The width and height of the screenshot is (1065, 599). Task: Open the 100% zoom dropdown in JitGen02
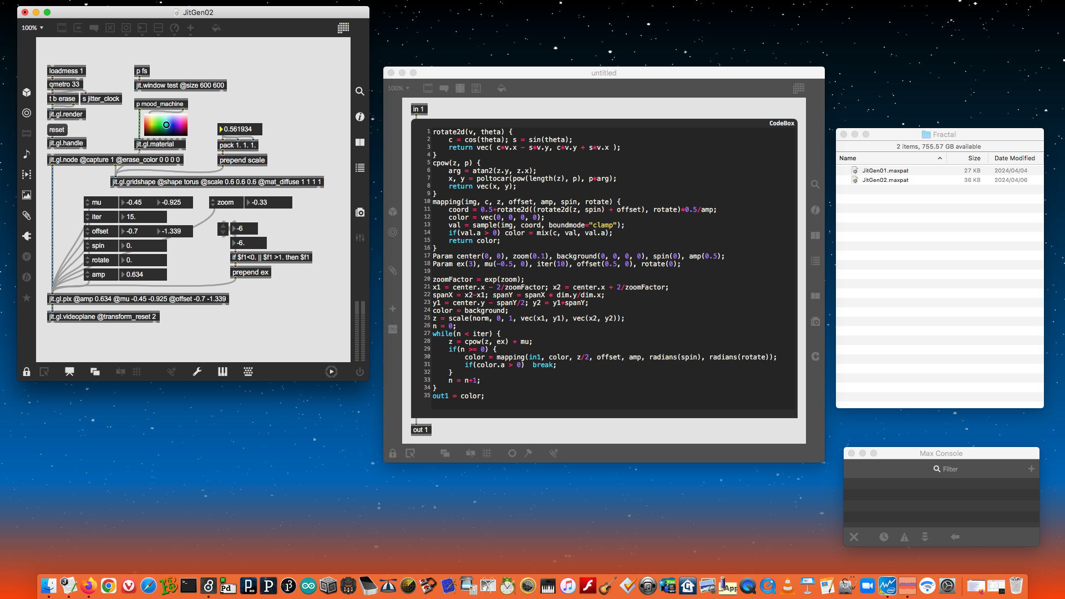click(x=32, y=28)
